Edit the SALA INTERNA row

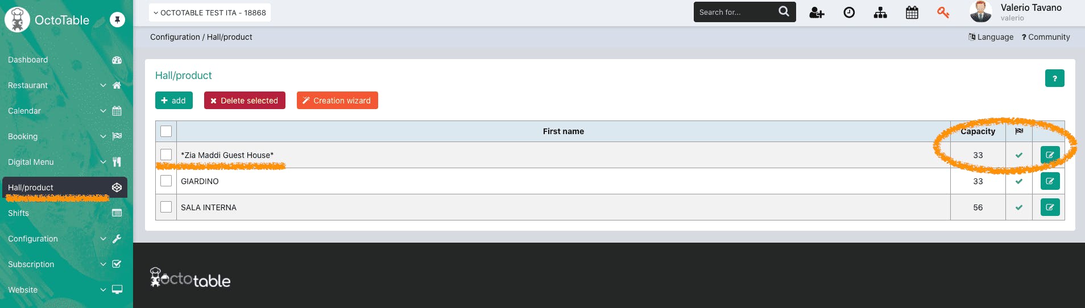pyautogui.click(x=1050, y=207)
